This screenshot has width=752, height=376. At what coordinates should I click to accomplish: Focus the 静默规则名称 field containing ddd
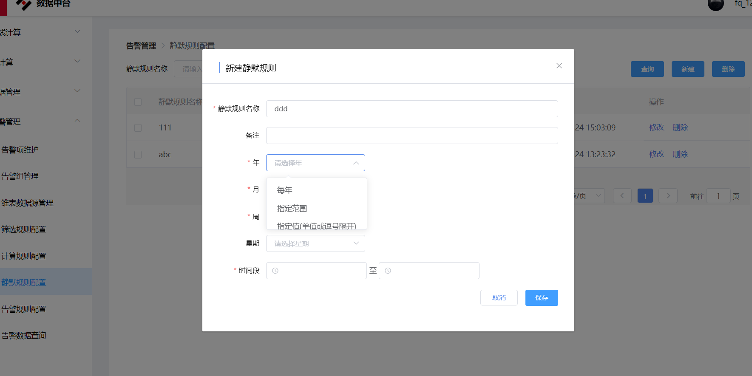click(x=412, y=109)
